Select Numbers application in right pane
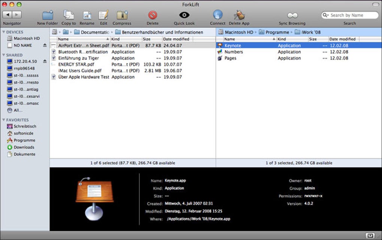Viewport: 382px width, 240px height. [299, 52]
